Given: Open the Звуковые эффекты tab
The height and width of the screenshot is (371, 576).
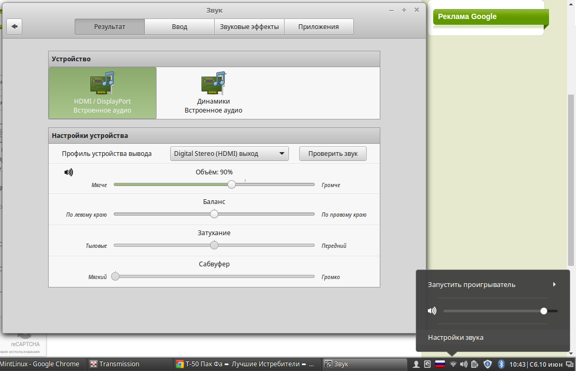Looking at the screenshot, I should coord(249,27).
